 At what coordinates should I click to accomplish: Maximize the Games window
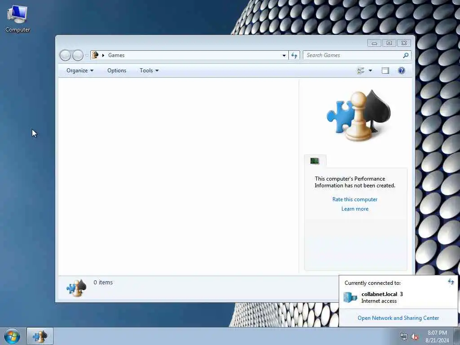(x=389, y=43)
